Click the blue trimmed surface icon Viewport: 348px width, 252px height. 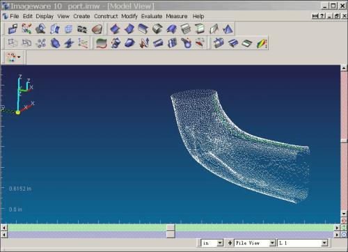pyautogui.click(x=129, y=43)
